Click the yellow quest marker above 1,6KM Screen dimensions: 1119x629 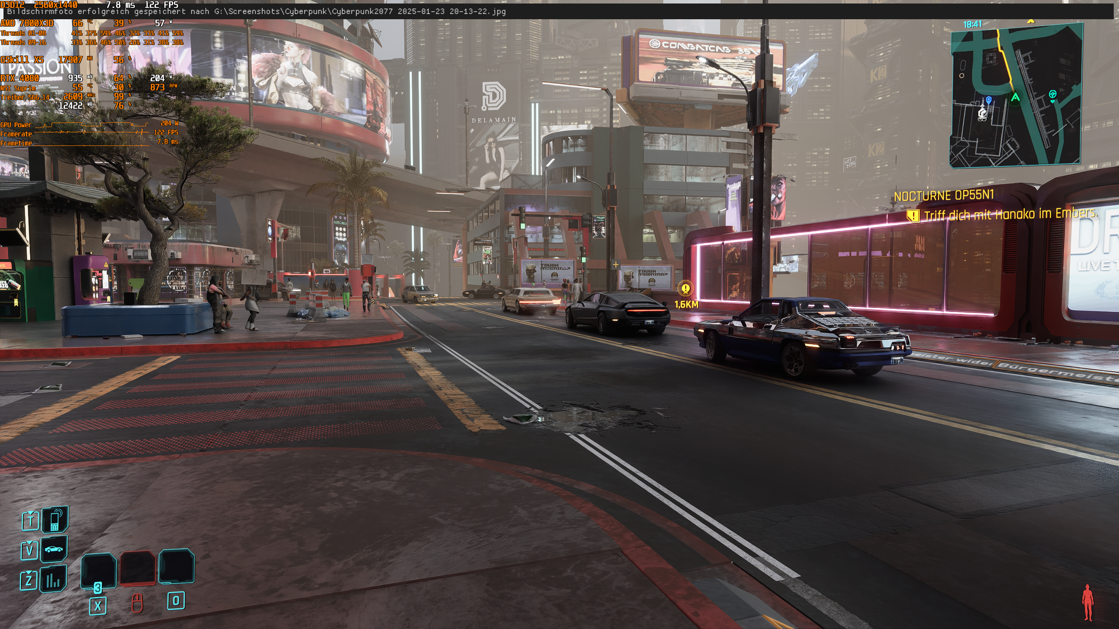point(685,288)
